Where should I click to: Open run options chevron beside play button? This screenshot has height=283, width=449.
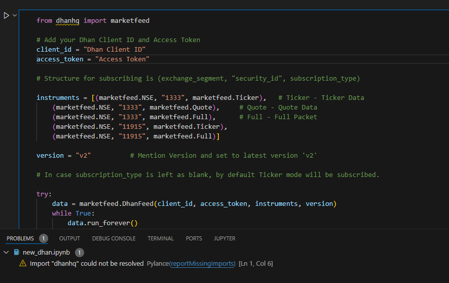pos(15,15)
